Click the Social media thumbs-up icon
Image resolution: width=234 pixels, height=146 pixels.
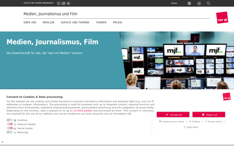pyautogui.click(x=15, y=128)
